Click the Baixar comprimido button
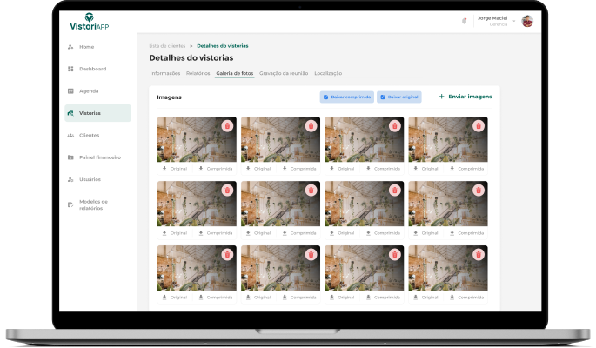The width and height of the screenshot is (596, 348). click(347, 97)
